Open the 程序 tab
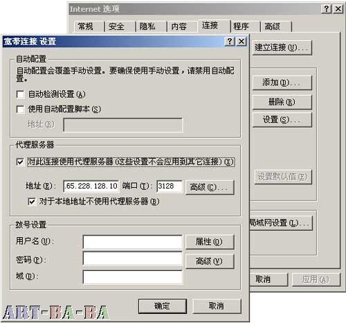The height and width of the screenshot is (323, 346). (245, 26)
